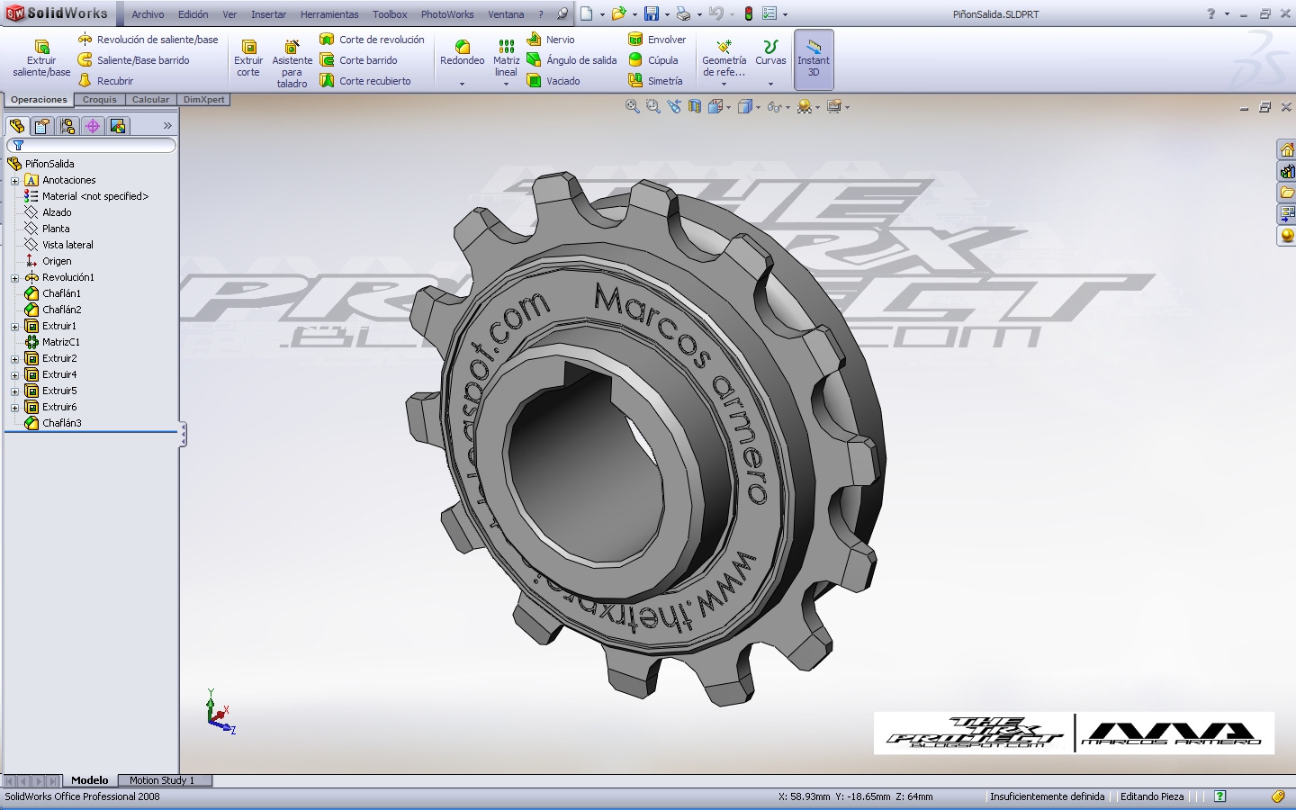Open the New document dropdown arrow
This screenshot has height=810, width=1296.
click(x=602, y=14)
